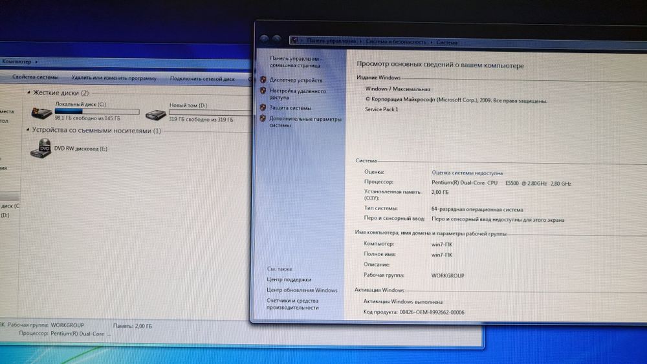Open Счетчики и средства производительности link
This screenshot has width=647, height=364.
pos(292,304)
